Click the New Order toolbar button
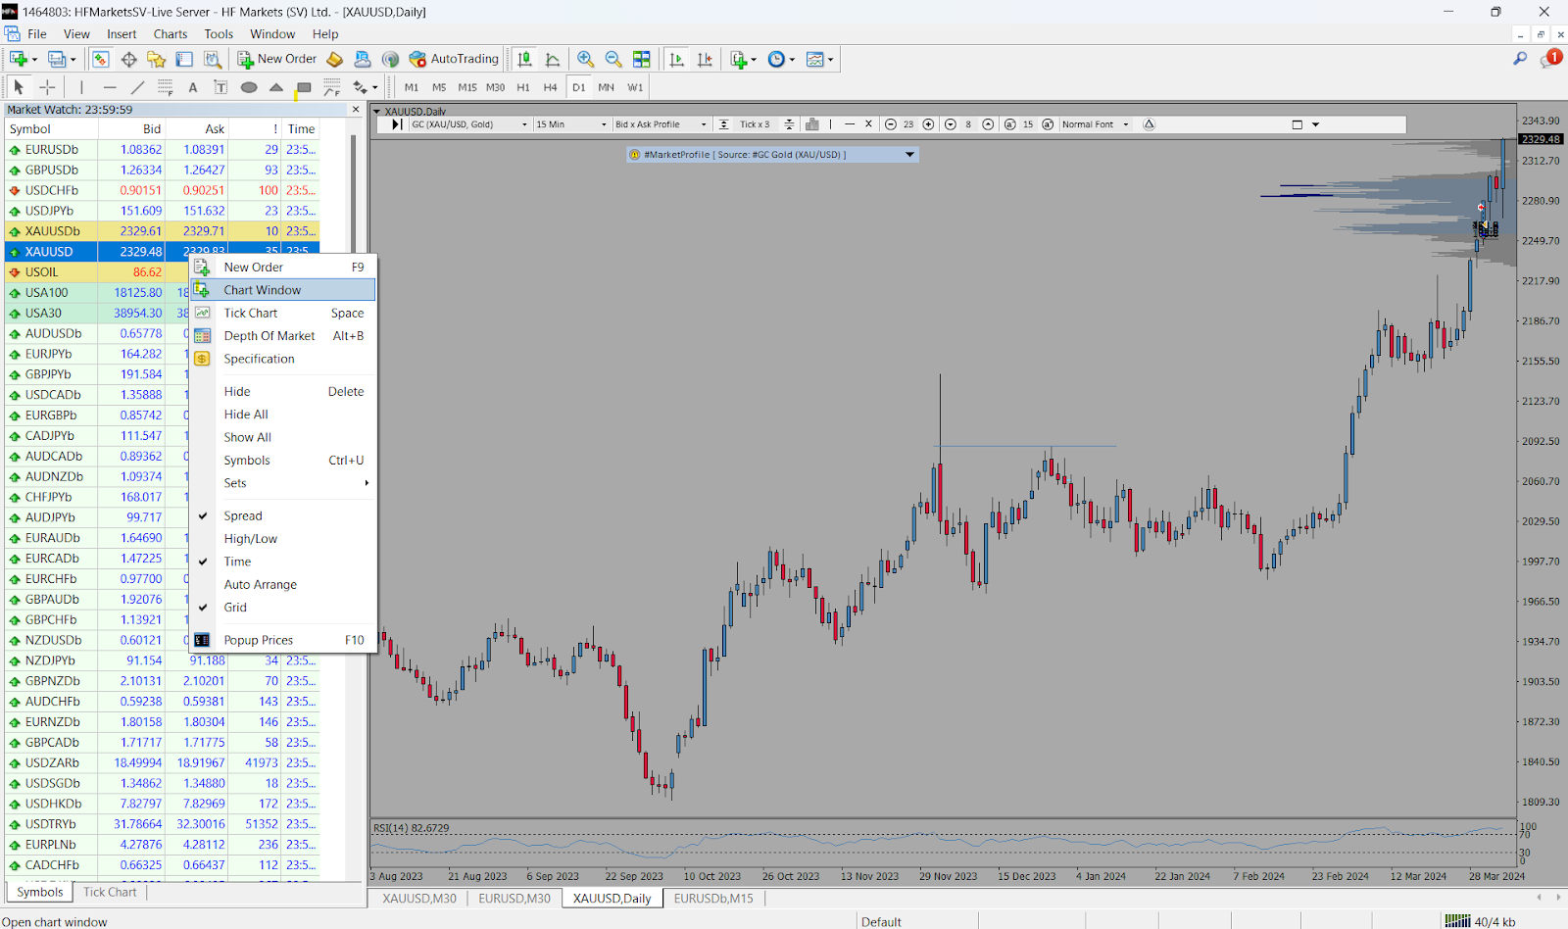This screenshot has height=929, width=1568. pos(277,59)
